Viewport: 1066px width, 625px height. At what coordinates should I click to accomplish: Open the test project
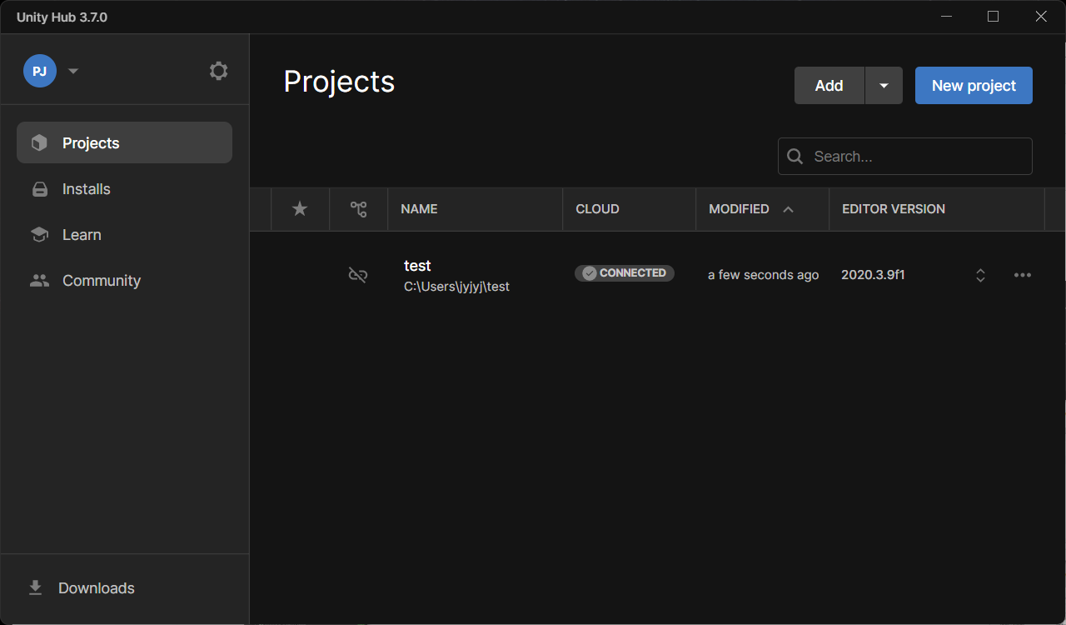(417, 266)
